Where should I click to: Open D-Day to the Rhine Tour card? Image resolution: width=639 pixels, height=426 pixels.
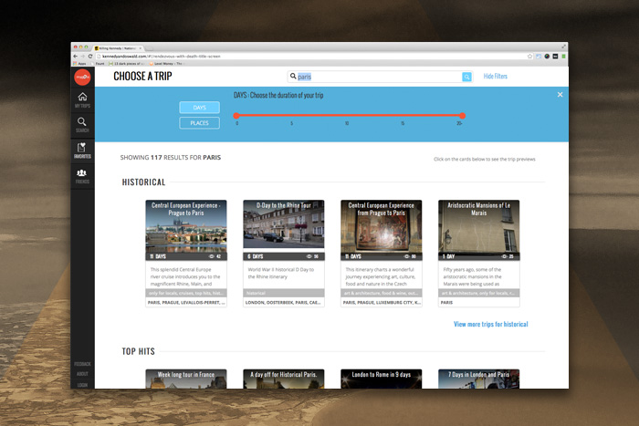tap(284, 254)
